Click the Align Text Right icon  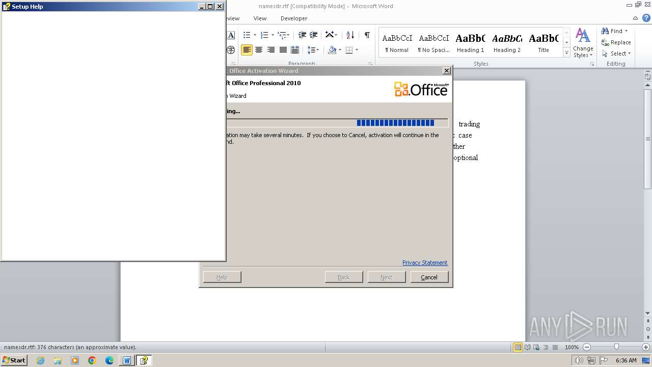pyautogui.click(x=271, y=50)
